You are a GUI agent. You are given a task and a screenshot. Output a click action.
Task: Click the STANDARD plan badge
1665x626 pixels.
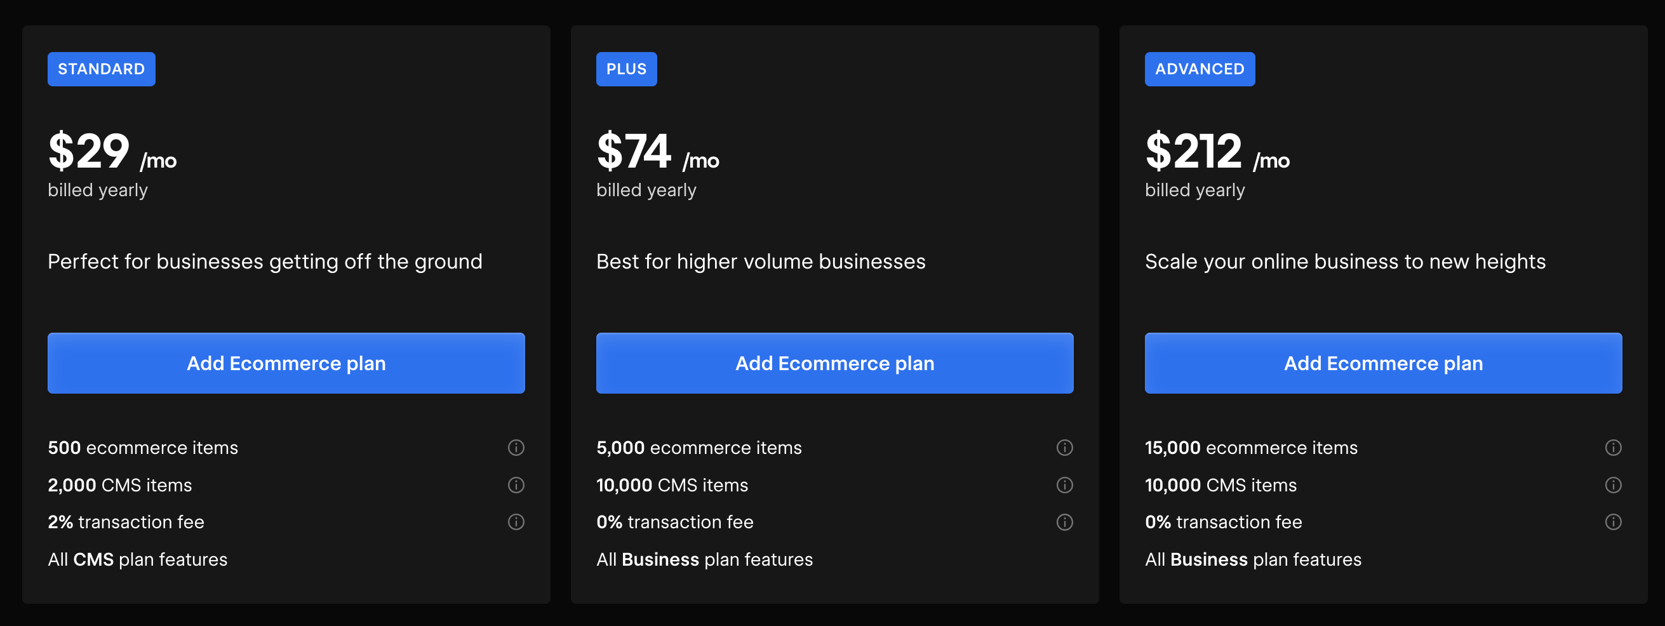point(102,69)
